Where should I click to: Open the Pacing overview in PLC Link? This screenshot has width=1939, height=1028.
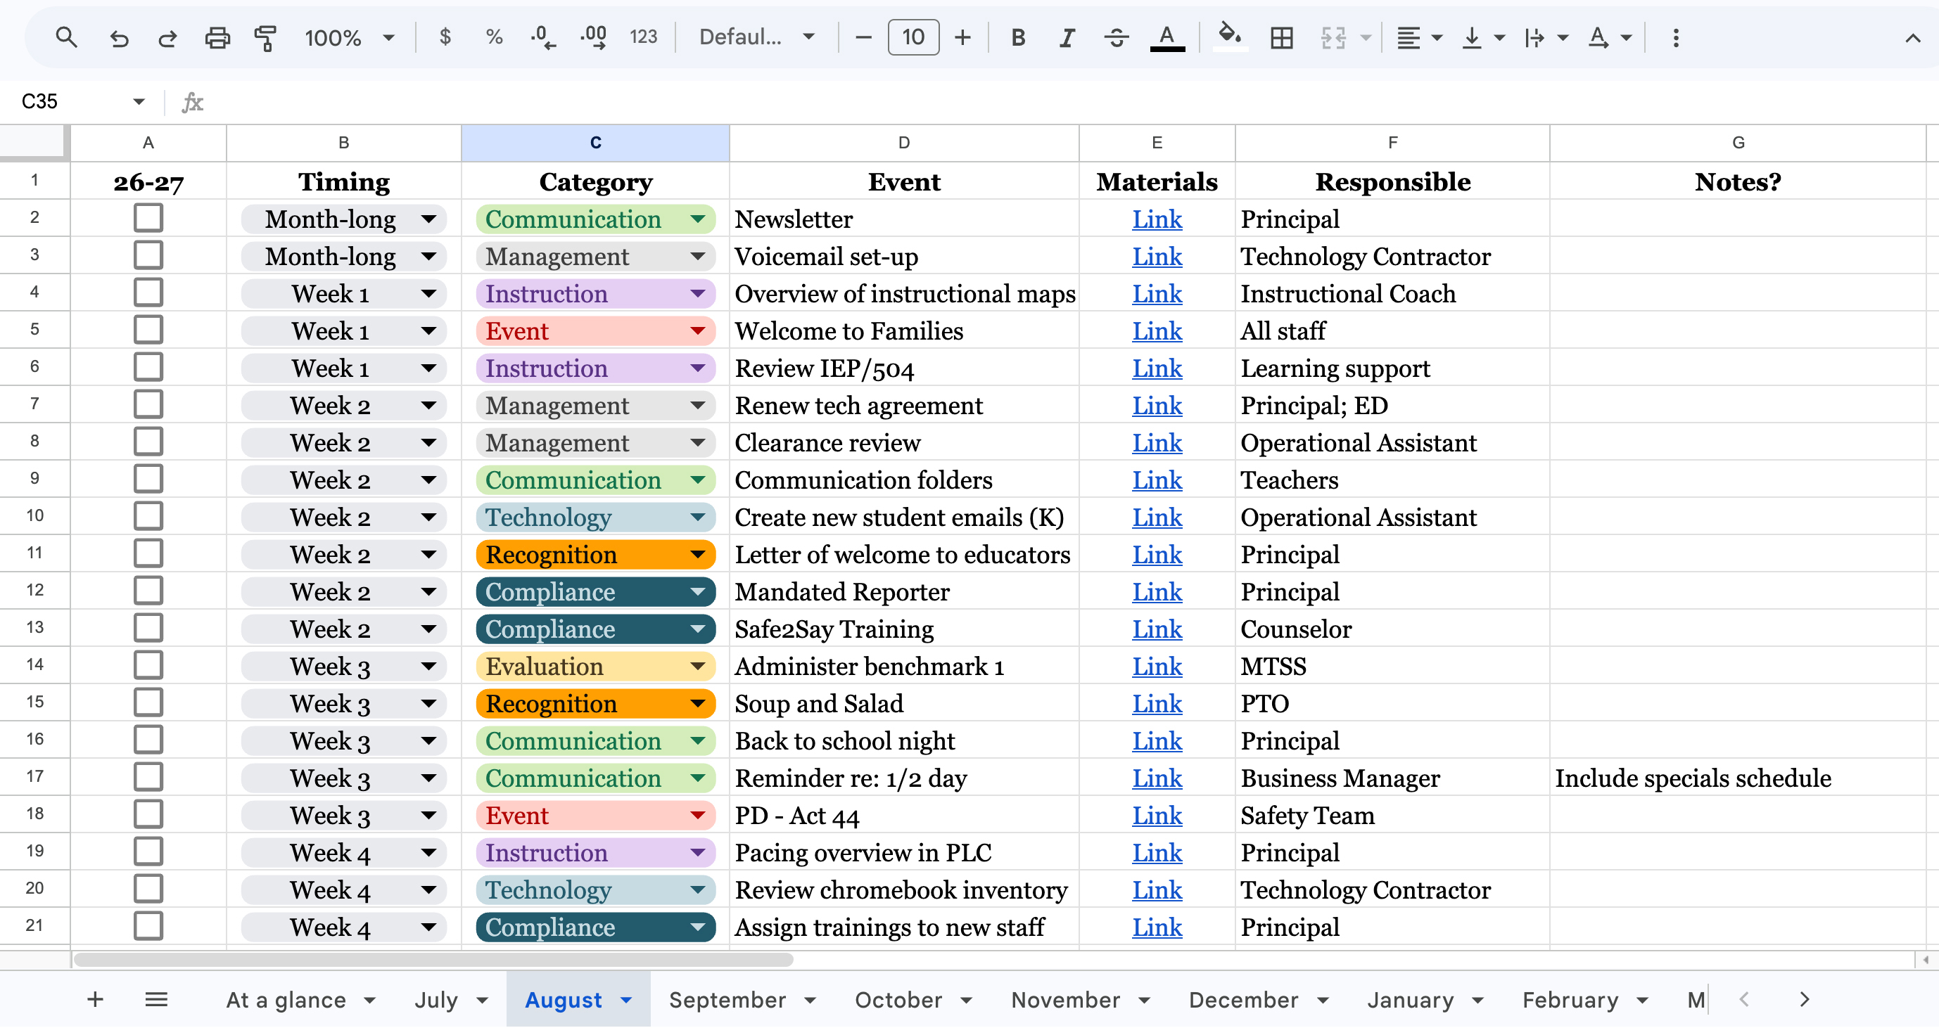1156,853
